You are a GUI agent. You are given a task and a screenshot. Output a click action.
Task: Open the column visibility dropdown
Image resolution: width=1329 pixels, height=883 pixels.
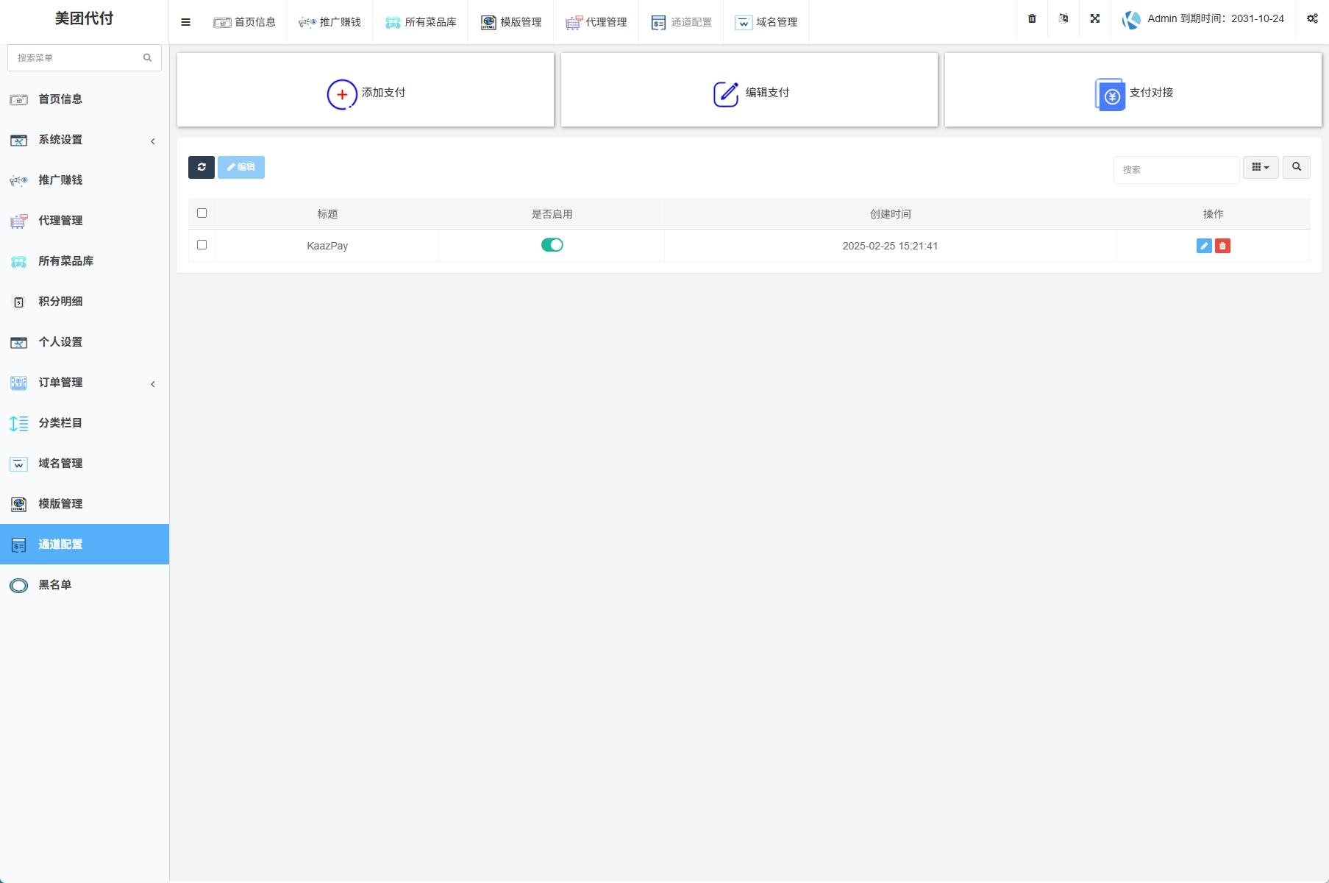1260,167
